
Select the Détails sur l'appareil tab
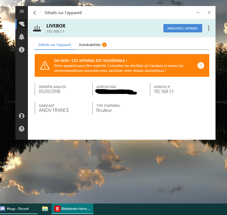pos(55,45)
